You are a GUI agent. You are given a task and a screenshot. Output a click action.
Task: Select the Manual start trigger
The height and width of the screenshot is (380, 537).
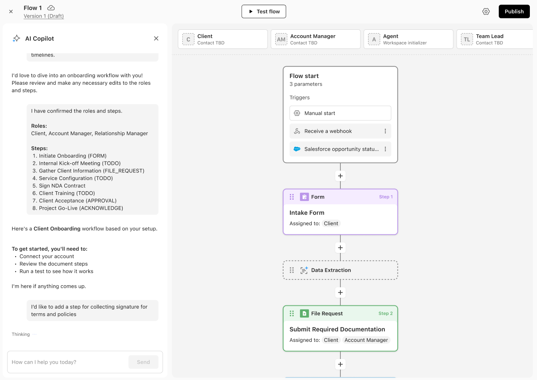point(340,113)
